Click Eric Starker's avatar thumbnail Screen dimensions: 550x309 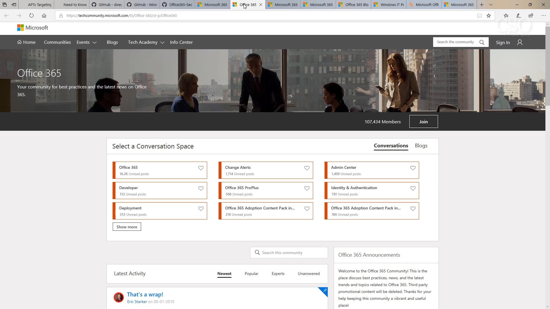tap(119, 298)
